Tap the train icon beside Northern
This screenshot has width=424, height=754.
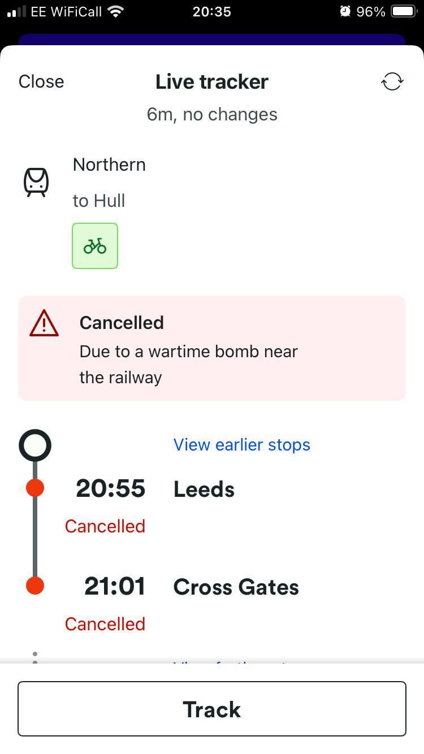pyautogui.click(x=36, y=182)
